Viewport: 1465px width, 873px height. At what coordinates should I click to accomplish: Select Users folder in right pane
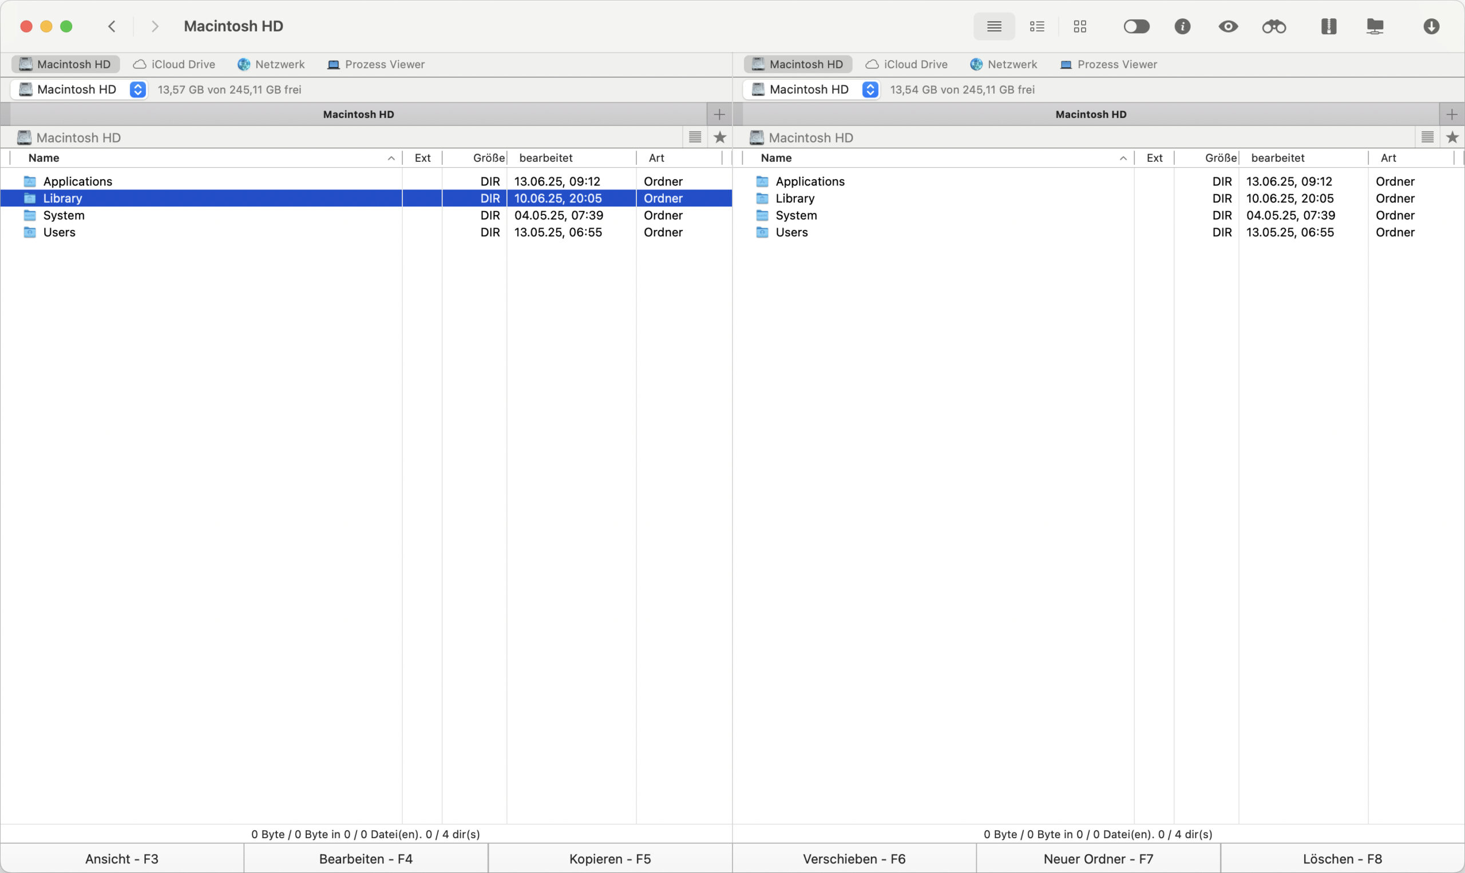coord(791,232)
